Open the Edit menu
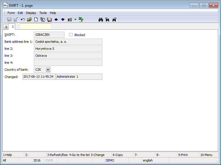 coord(20,13)
